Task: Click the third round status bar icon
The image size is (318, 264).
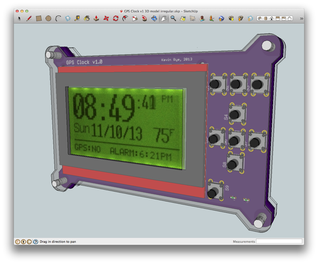Action: (29, 241)
